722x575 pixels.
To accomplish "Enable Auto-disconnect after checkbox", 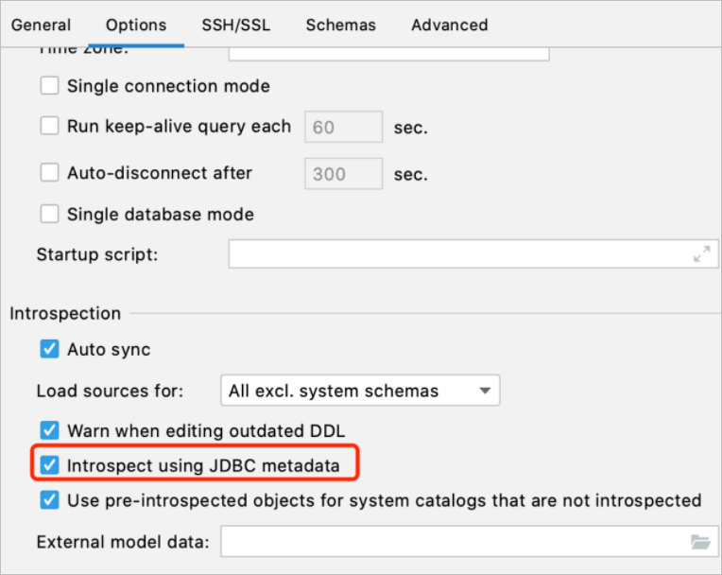I will coord(50,174).
